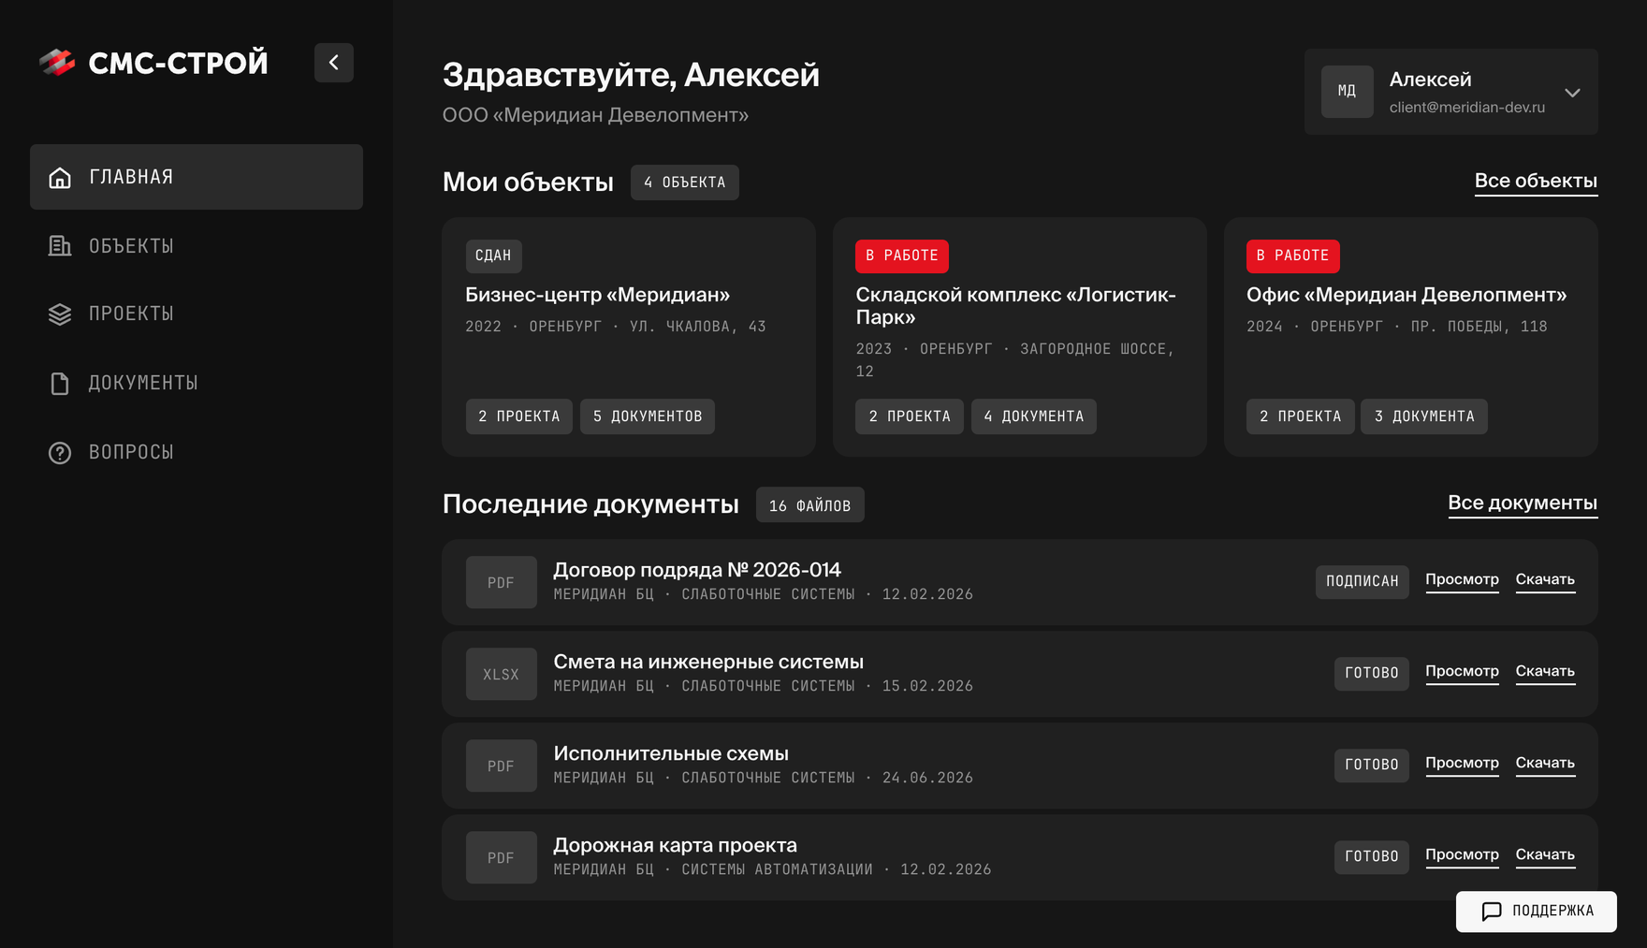Click the layers icon next to ПРОЕКТЫ

click(x=60, y=314)
